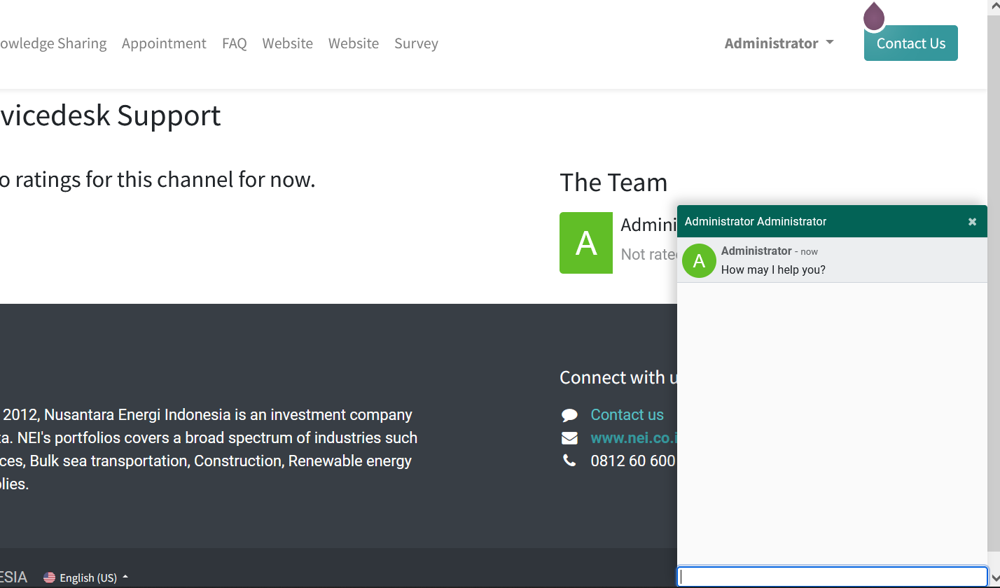The height and width of the screenshot is (588, 1000).
Task: Click the phone icon in the footer
Action: coord(569,461)
